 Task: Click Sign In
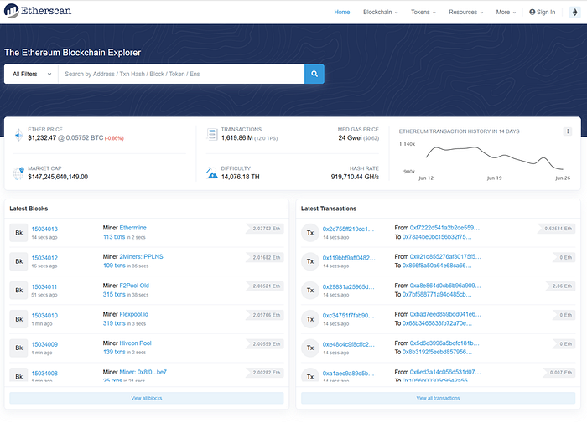tap(543, 12)
